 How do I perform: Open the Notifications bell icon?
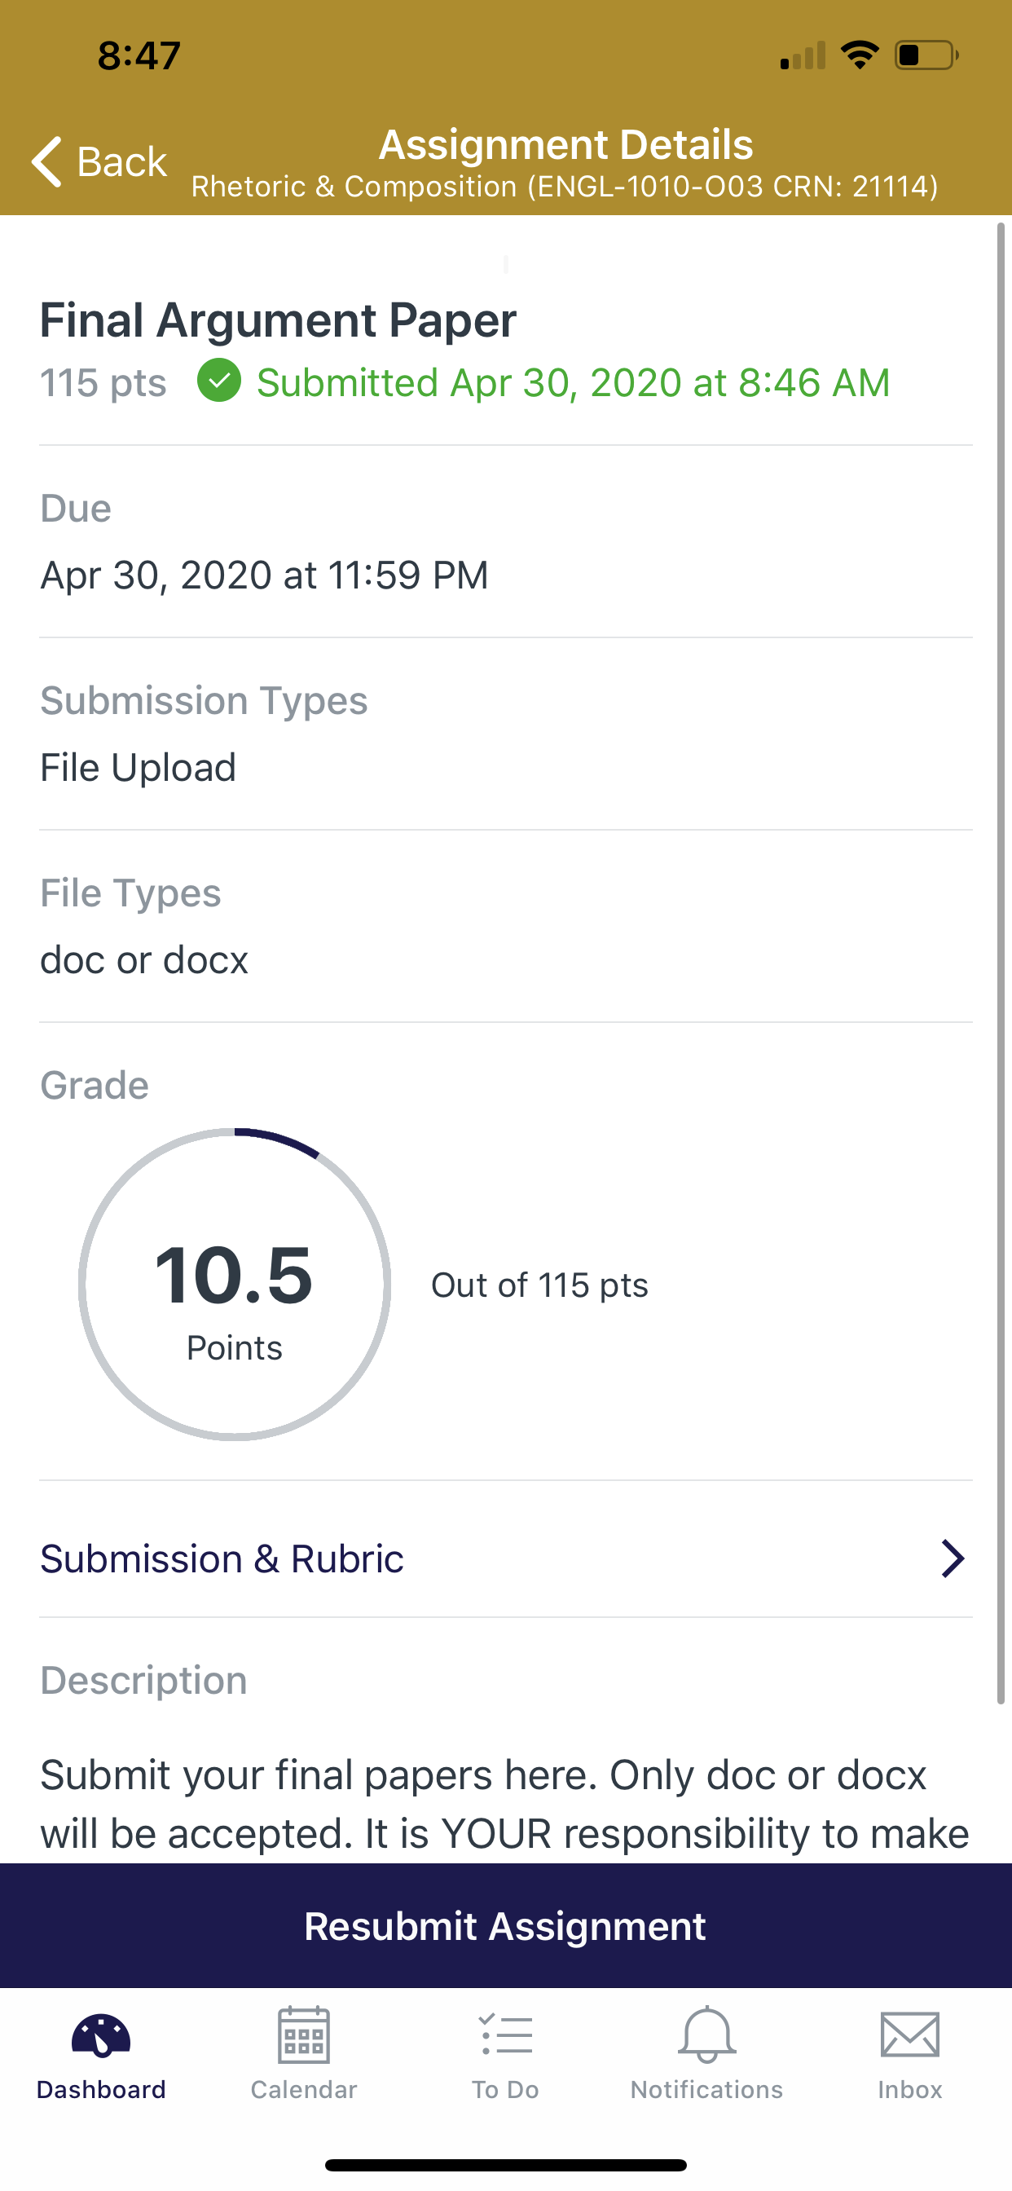[706, 2034]
